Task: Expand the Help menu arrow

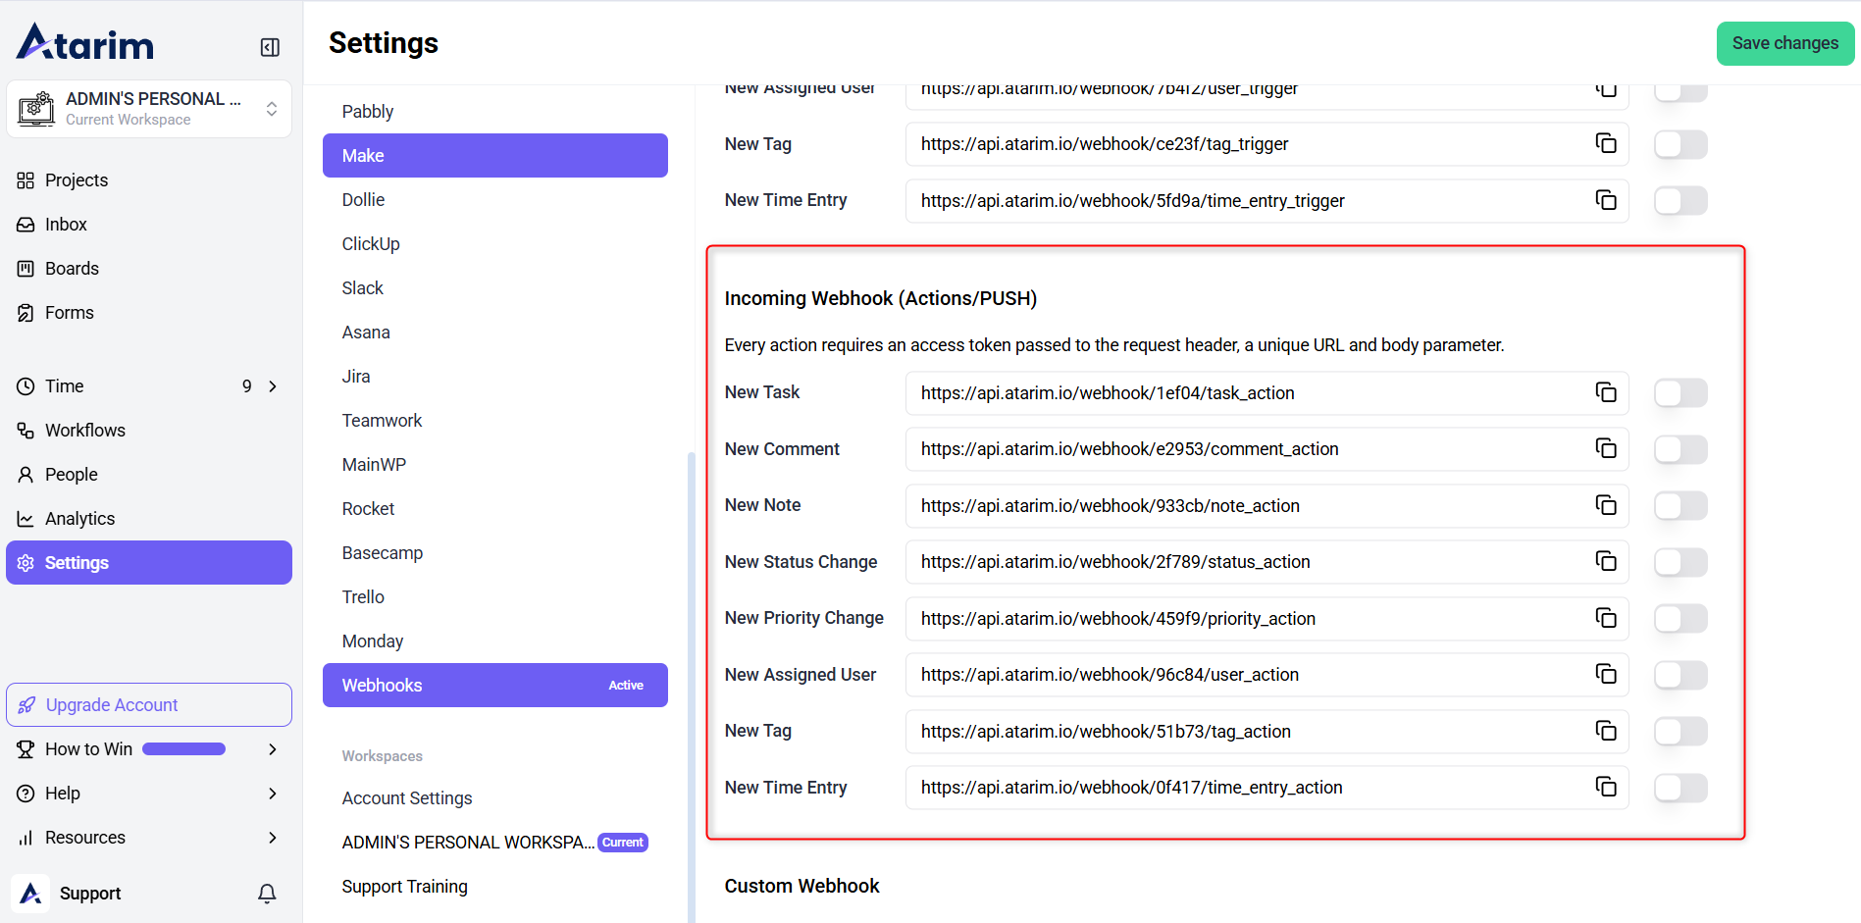Action: pyautogui.click(x=273, y=794)
